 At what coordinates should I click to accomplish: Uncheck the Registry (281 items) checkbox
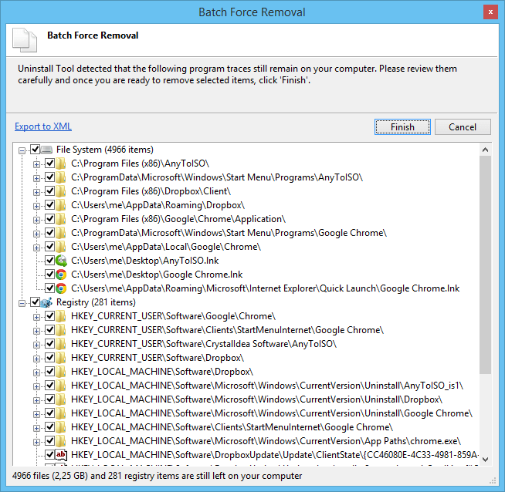pyautogui.click(x=35, y=302)
